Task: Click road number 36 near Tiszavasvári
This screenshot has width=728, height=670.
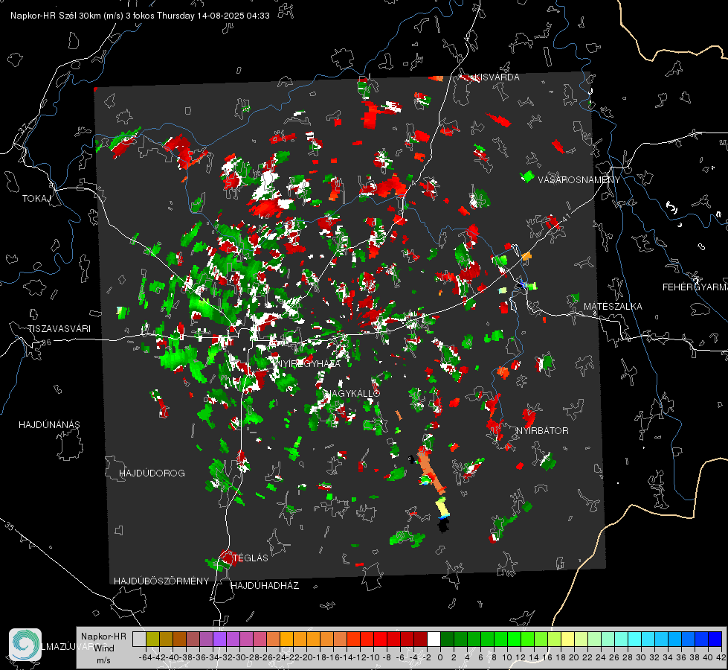Action: click(46, 342)
